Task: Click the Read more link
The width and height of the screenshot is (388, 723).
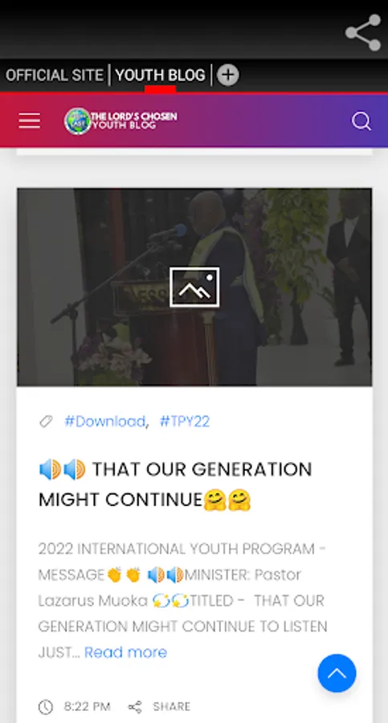Action: pos(125,652)
